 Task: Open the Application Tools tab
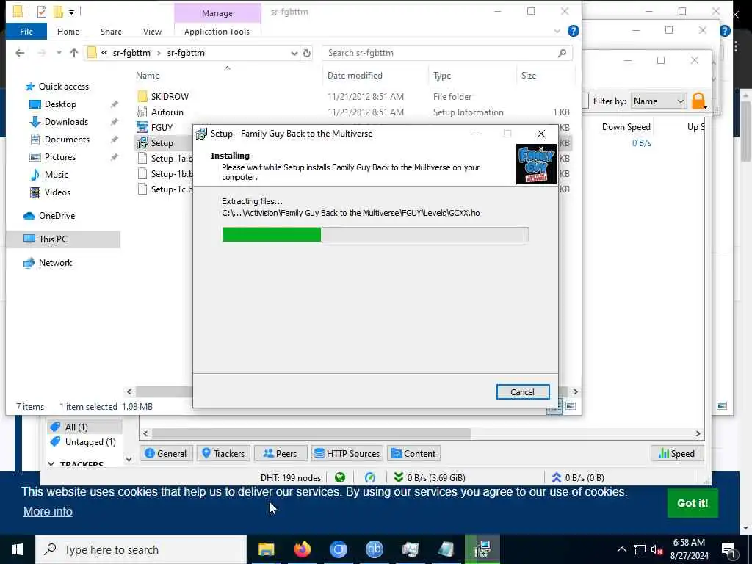tap(217, 32)
